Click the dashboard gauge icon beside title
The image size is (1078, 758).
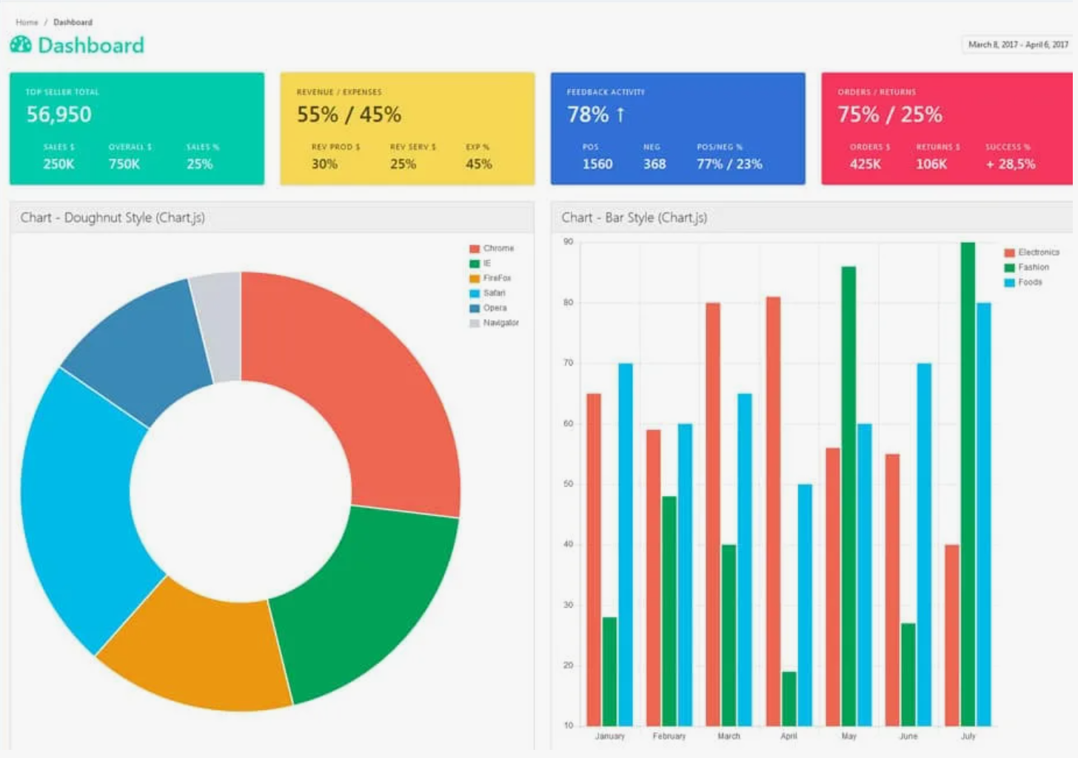[x=21, y=45]
